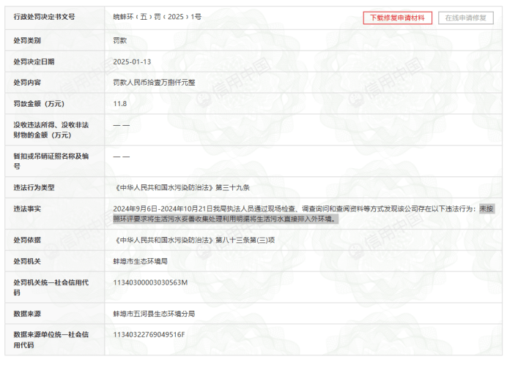Viewport: 507px width, 365px height.
Task: Click the 处罚依据 label
Action: pyautogui.click(x=27, y=240)
